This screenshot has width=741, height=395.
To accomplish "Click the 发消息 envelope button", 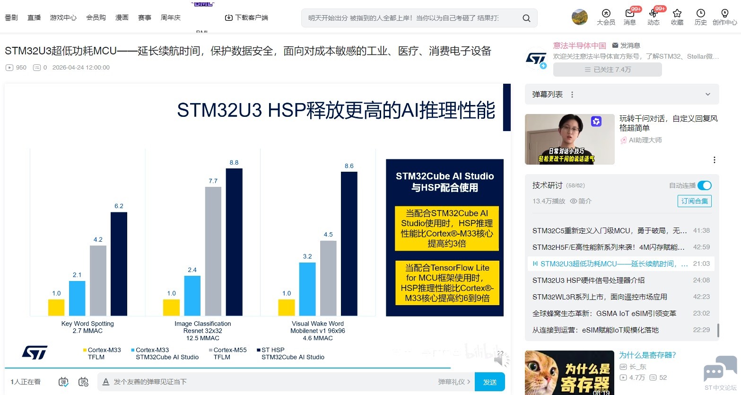I will pos(626,45).
